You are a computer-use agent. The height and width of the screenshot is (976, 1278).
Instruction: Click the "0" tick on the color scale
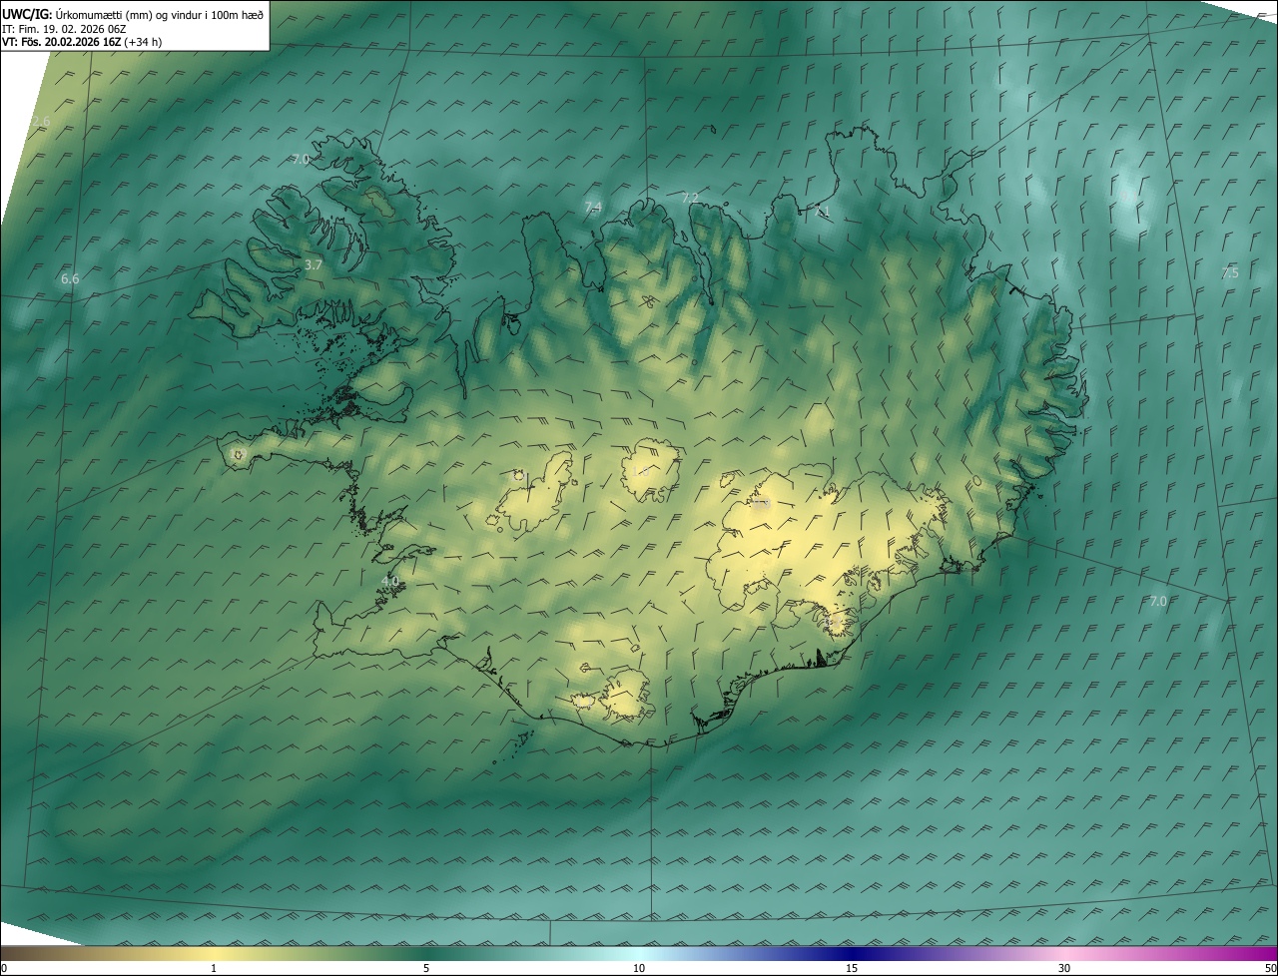[3, 968]
